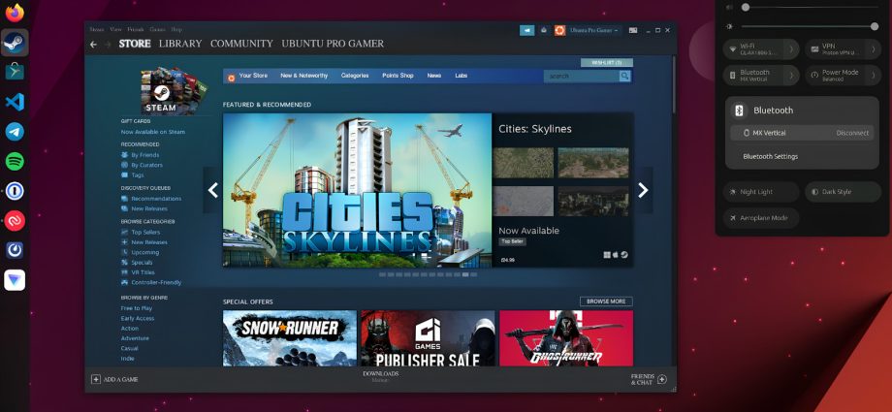Click BROWSE MORE in Special Offers
Viewport: 892px width, 412px height.
606,301
